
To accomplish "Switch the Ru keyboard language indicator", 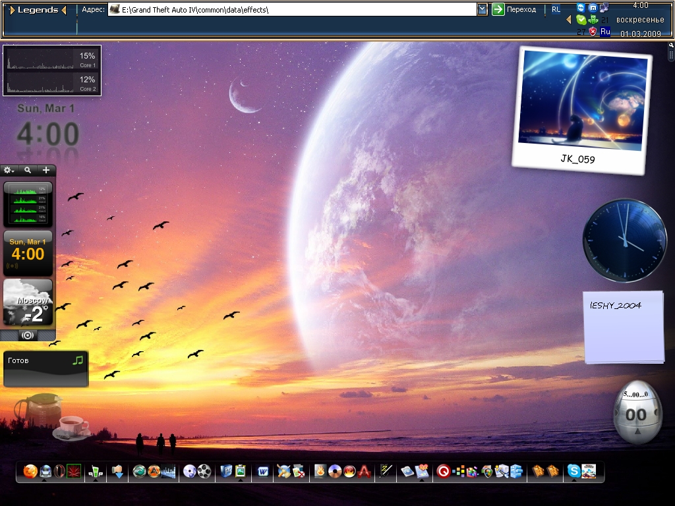I will pos(605,31).
